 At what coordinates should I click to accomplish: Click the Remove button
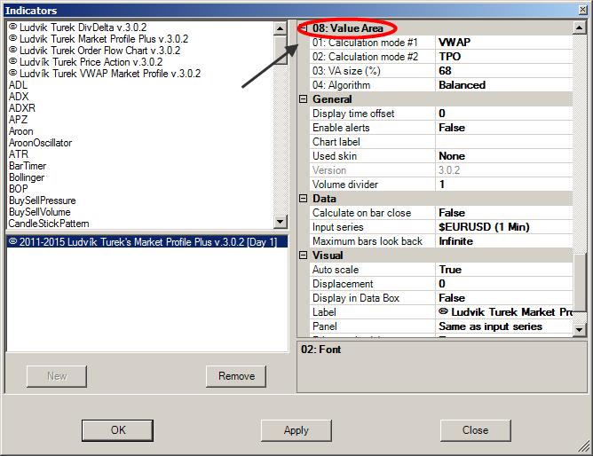pyautogui.click(x=236, y=376)
